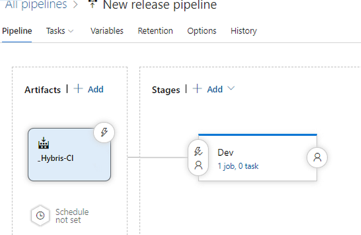Click the Add artifact button
The height and width of the screenshot is (235, 361).
[89, 89]
